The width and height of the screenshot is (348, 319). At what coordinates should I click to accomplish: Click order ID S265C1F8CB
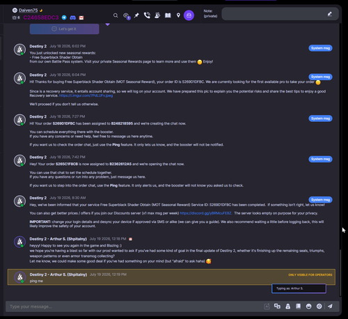[x=67, y=164]
